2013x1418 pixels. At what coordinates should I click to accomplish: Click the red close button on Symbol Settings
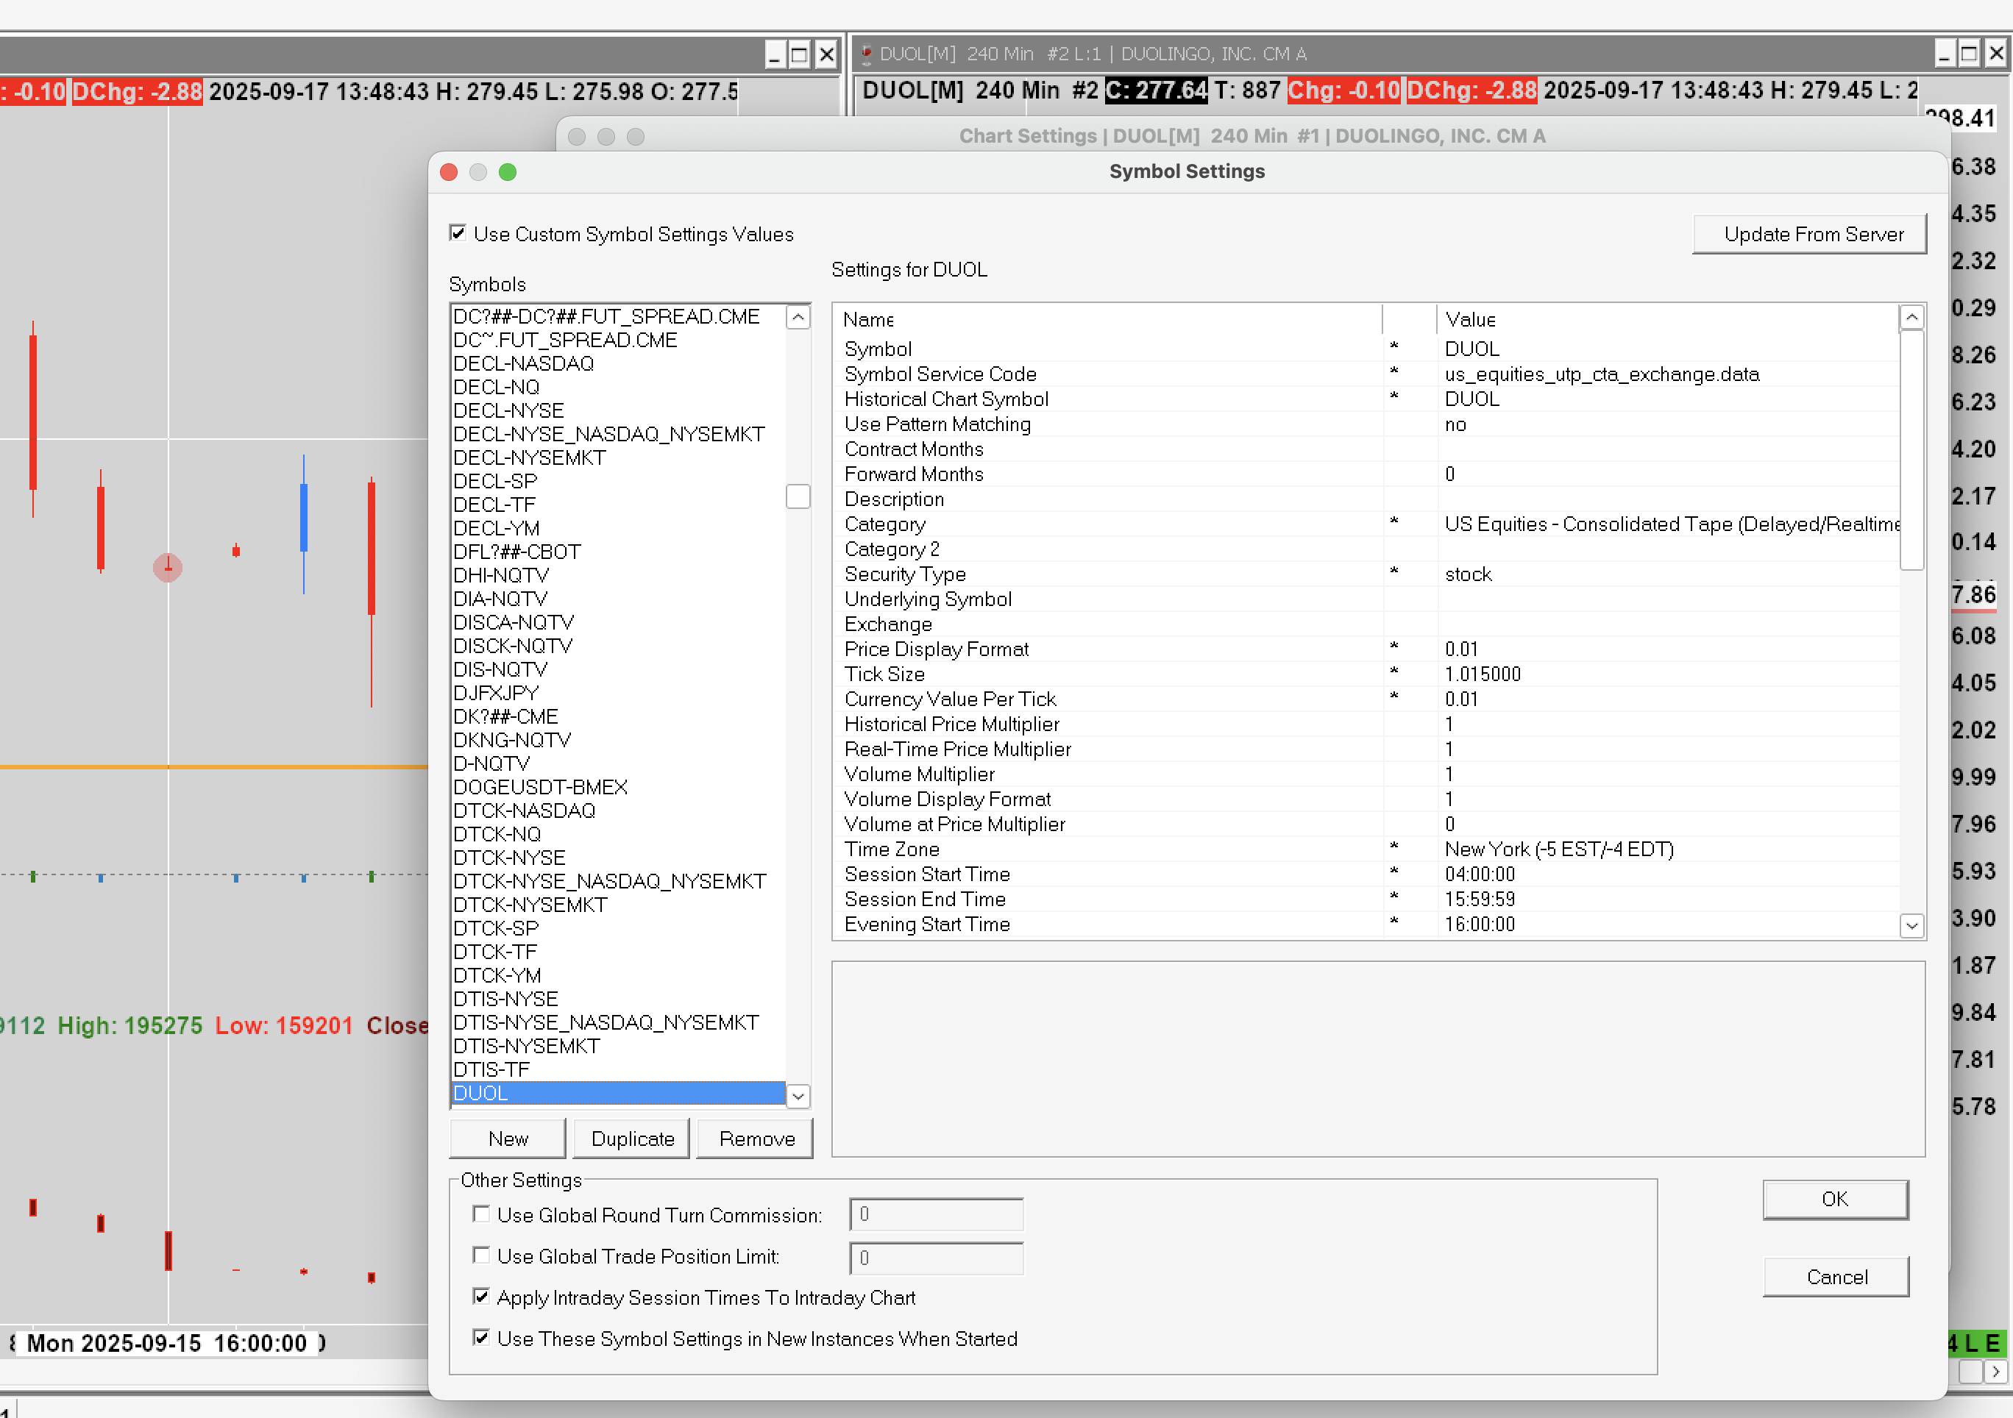pos(449,172)
